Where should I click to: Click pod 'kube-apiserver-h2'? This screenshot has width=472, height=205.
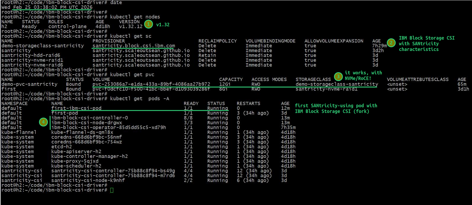click(x=76, y=151)
